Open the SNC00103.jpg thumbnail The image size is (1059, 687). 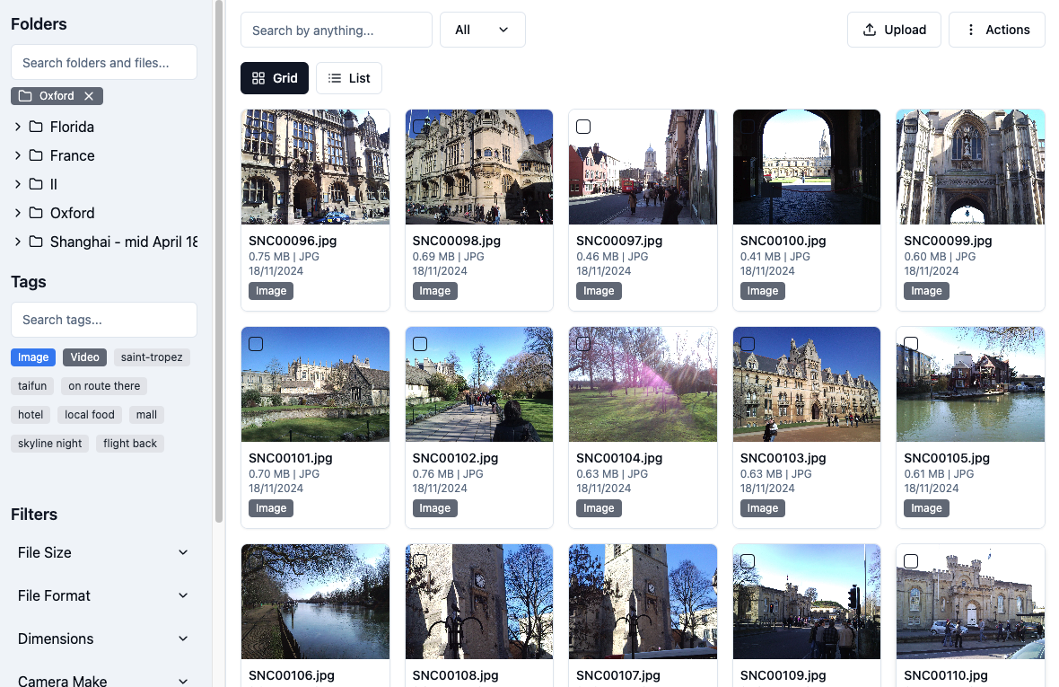coord(806,384)
